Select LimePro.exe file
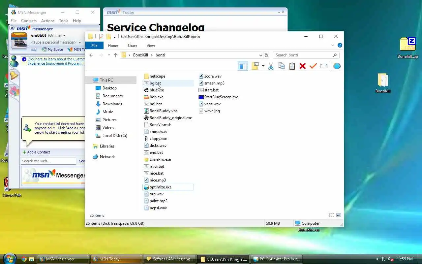 (160, 159)
